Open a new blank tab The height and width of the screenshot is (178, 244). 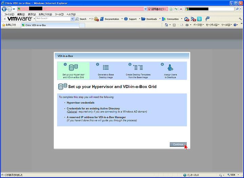82,25
